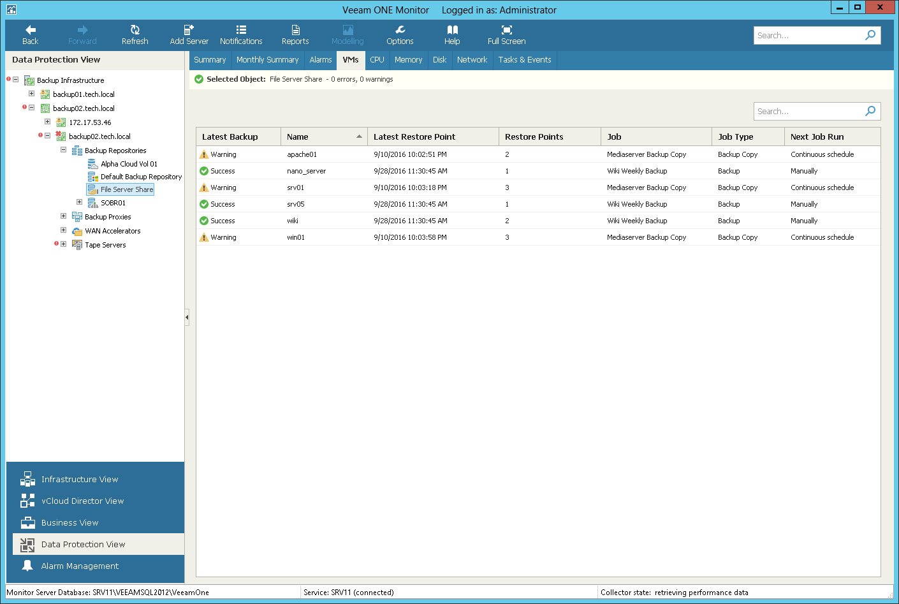Expand Backup Proxies node
Screen dimensions: 899x604
[x=63, y=216]
